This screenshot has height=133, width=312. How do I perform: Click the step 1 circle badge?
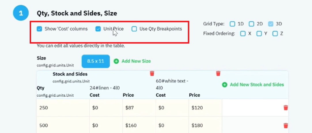pos(21,13)
